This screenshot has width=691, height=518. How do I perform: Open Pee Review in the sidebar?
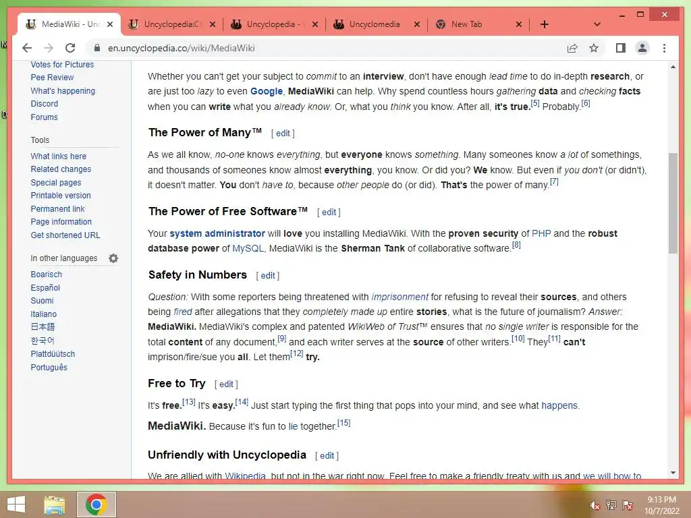point(52,77)
